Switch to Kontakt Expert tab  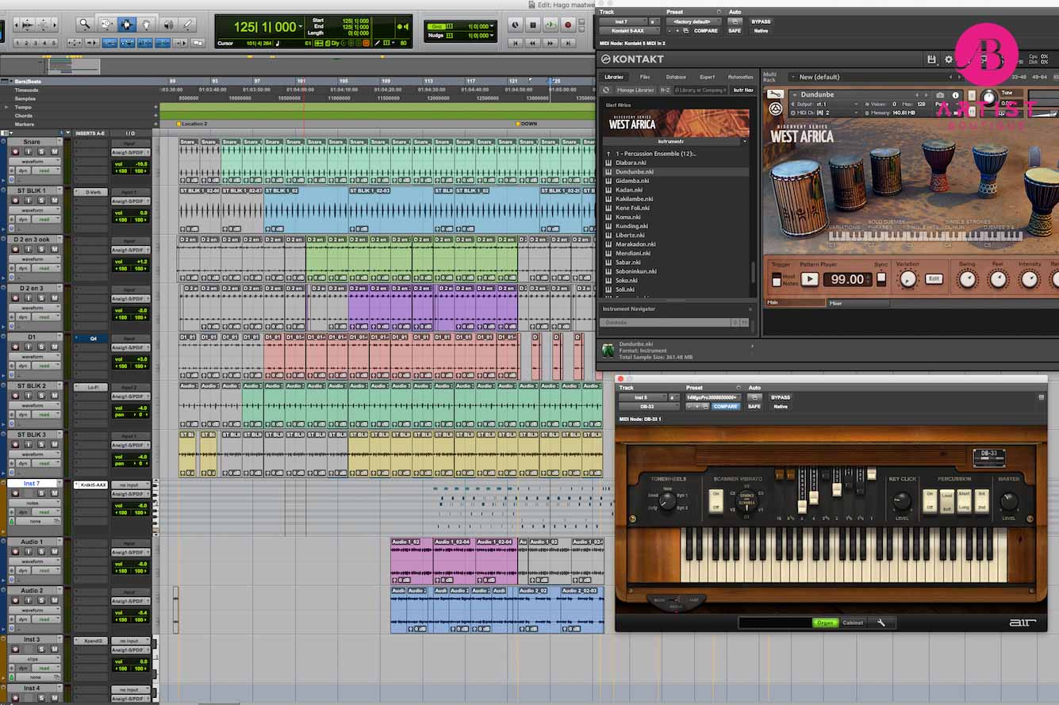pos(708,77)
